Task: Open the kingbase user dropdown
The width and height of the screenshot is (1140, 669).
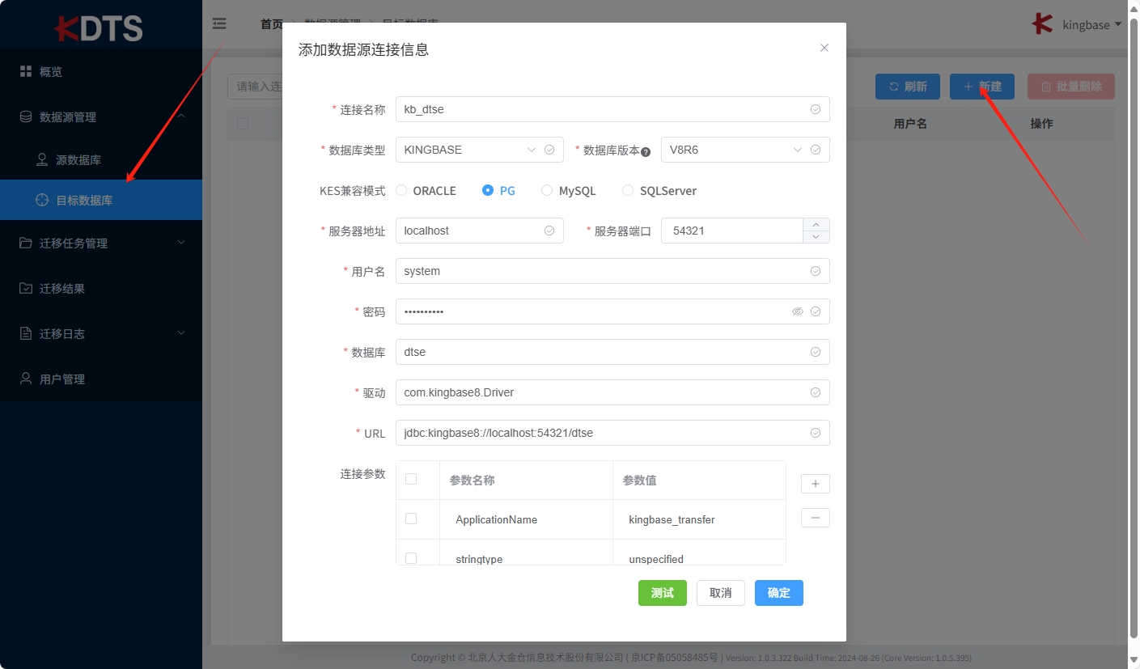Action: [x=1093, y=24]
